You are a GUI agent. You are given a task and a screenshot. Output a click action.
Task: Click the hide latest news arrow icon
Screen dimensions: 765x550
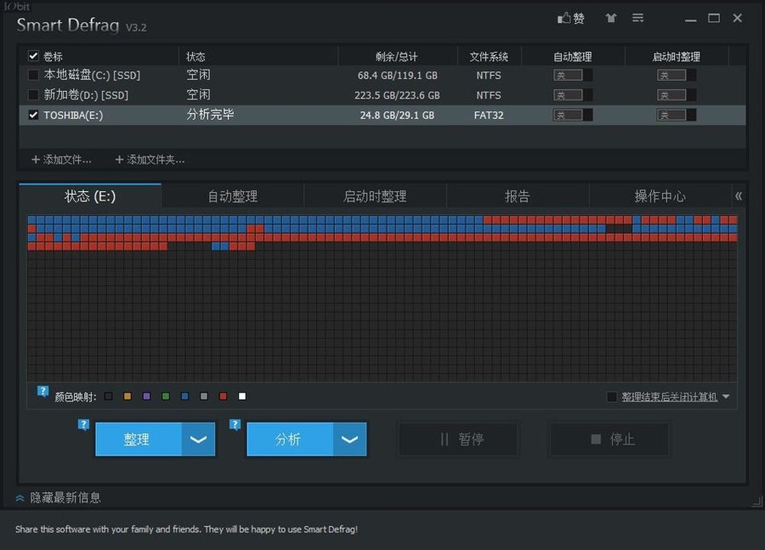pyautogui.click(x=20, y=498)
